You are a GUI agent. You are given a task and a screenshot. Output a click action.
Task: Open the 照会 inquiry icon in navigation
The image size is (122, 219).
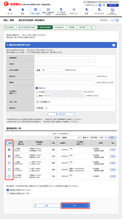pyautogui.click(x=23, y=10)
